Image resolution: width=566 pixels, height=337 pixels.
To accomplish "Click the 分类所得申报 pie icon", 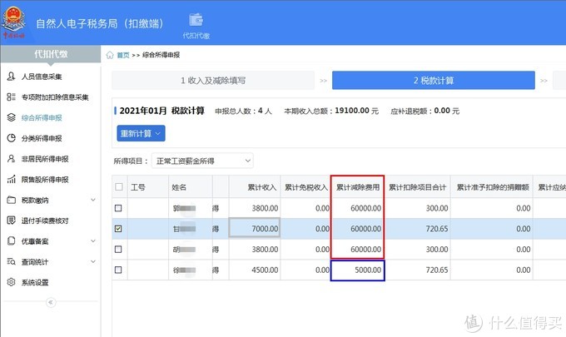I will [11, 138].
